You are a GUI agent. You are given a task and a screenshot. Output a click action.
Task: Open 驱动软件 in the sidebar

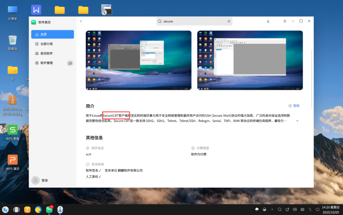coord(52,53)
